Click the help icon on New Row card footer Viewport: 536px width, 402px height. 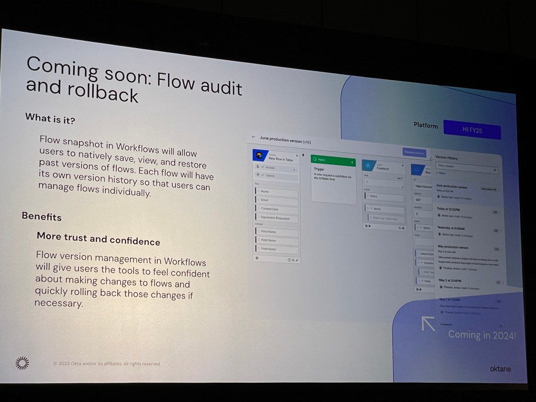pyautogui.click(x=257, y=258)
